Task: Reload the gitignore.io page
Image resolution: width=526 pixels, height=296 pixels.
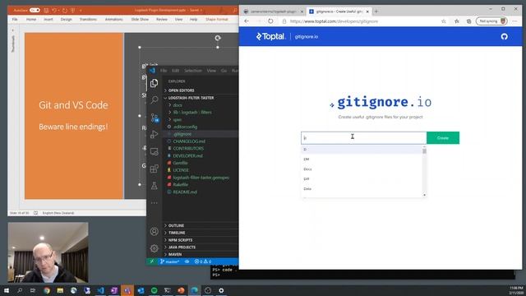Action: point(270,21)
